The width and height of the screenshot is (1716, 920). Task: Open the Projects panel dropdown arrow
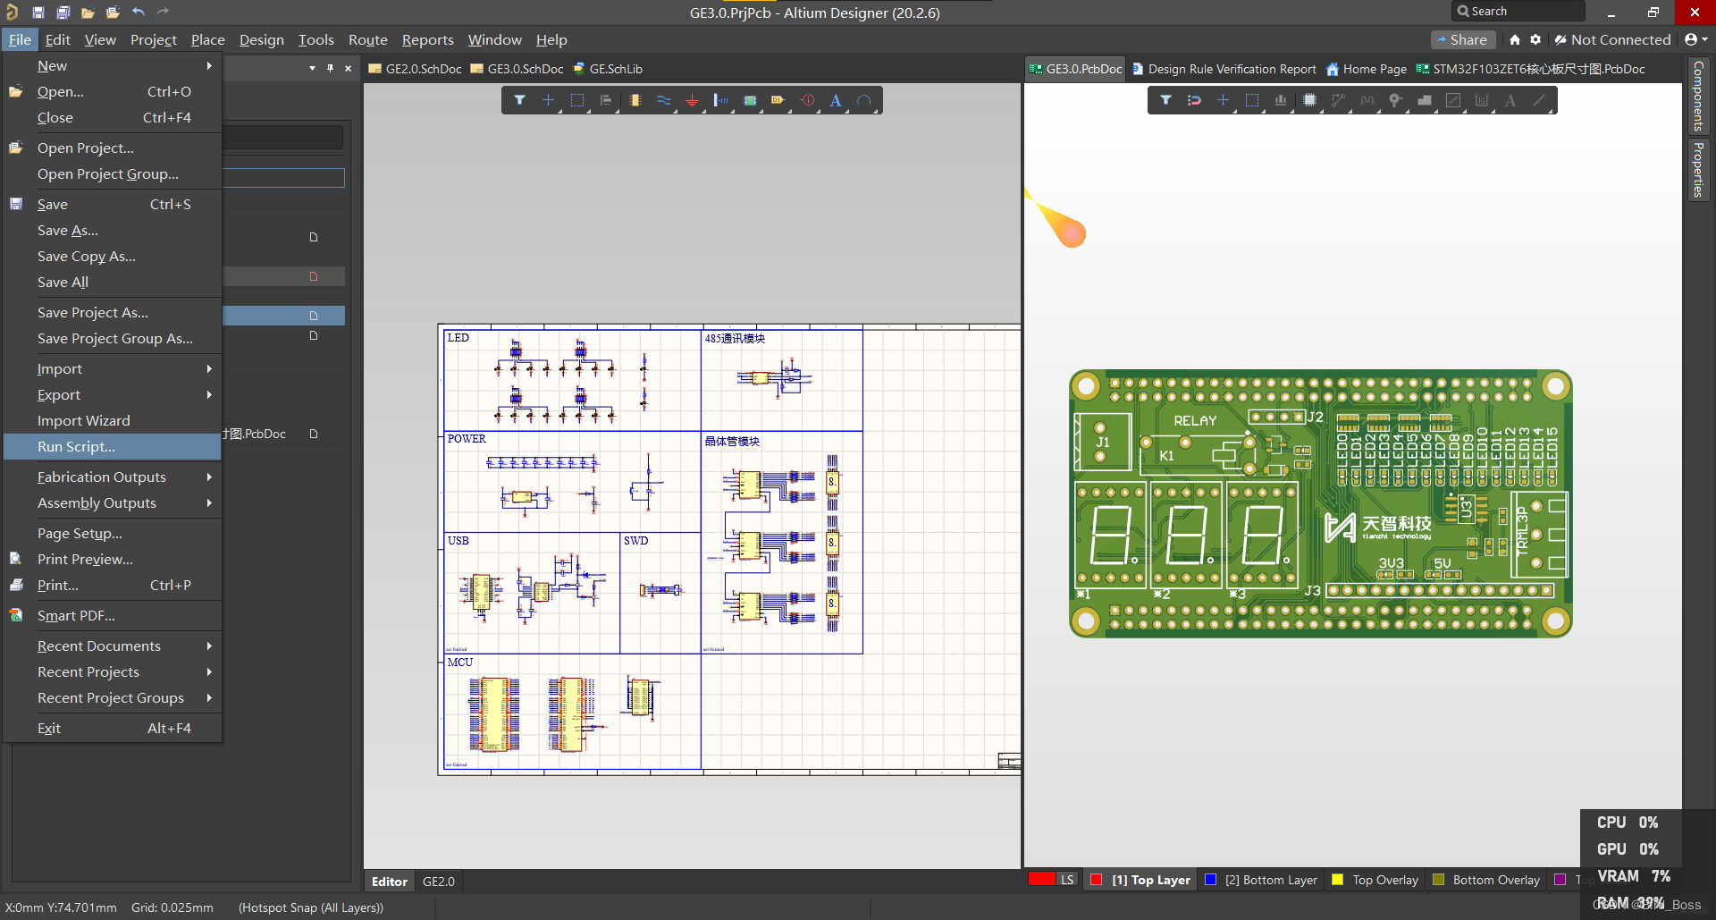[x=312, y=69]
